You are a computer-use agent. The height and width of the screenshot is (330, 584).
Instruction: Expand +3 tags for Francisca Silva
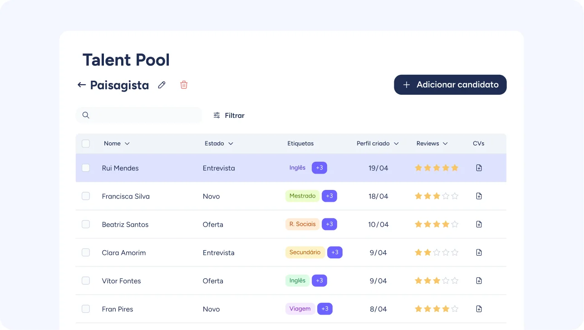(x=329, y=196)
